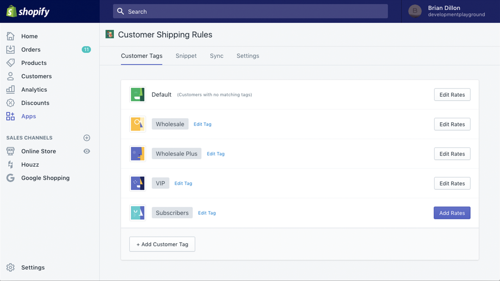
Task: Click the Customer Shipping Rules app icon
Action: (110, 34)
